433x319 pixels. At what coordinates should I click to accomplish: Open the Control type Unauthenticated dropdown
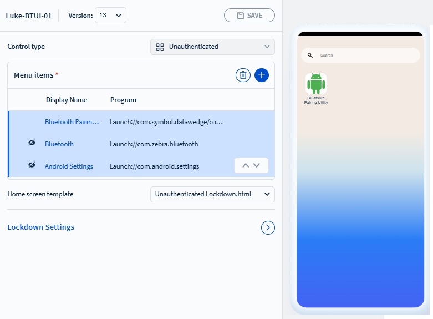coord(212,47)
